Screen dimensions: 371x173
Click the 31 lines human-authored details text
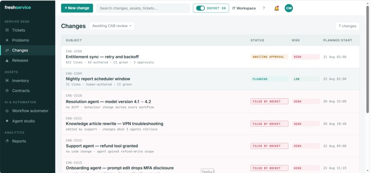(99, 84)
